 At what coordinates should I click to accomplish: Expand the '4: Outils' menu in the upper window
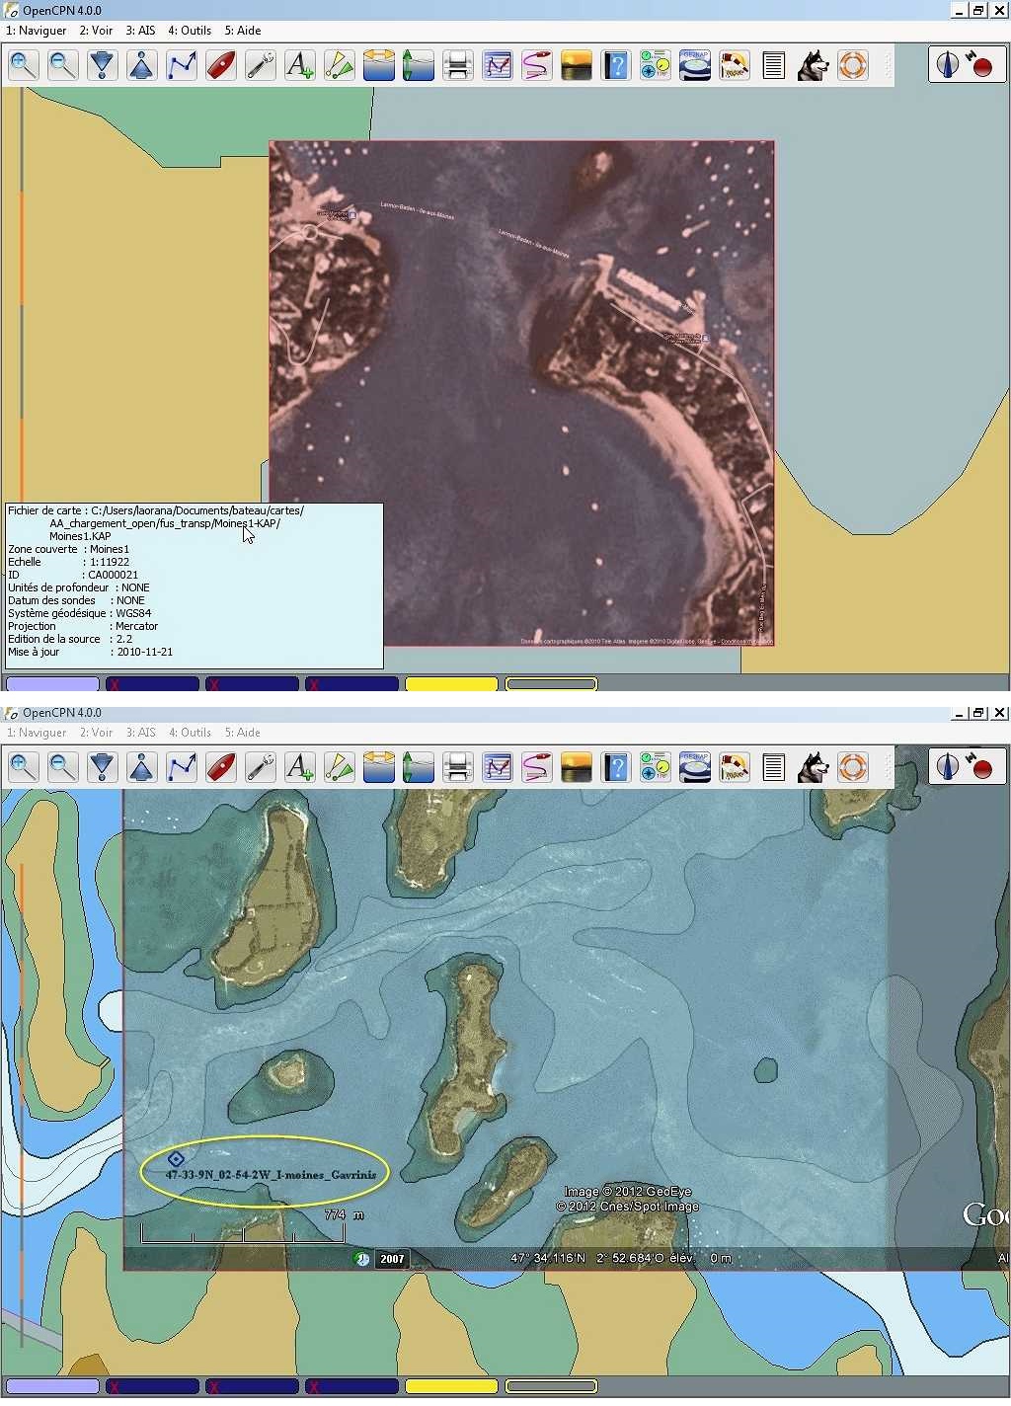click(x=190, y=31)
